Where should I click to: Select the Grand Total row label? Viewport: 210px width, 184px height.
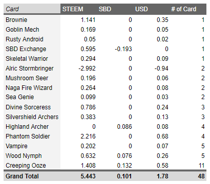coord(22,176)
